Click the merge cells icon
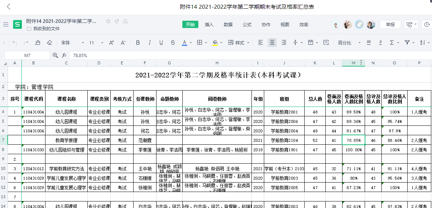Viewport: 432px width, 208px height. pos(310,43)
